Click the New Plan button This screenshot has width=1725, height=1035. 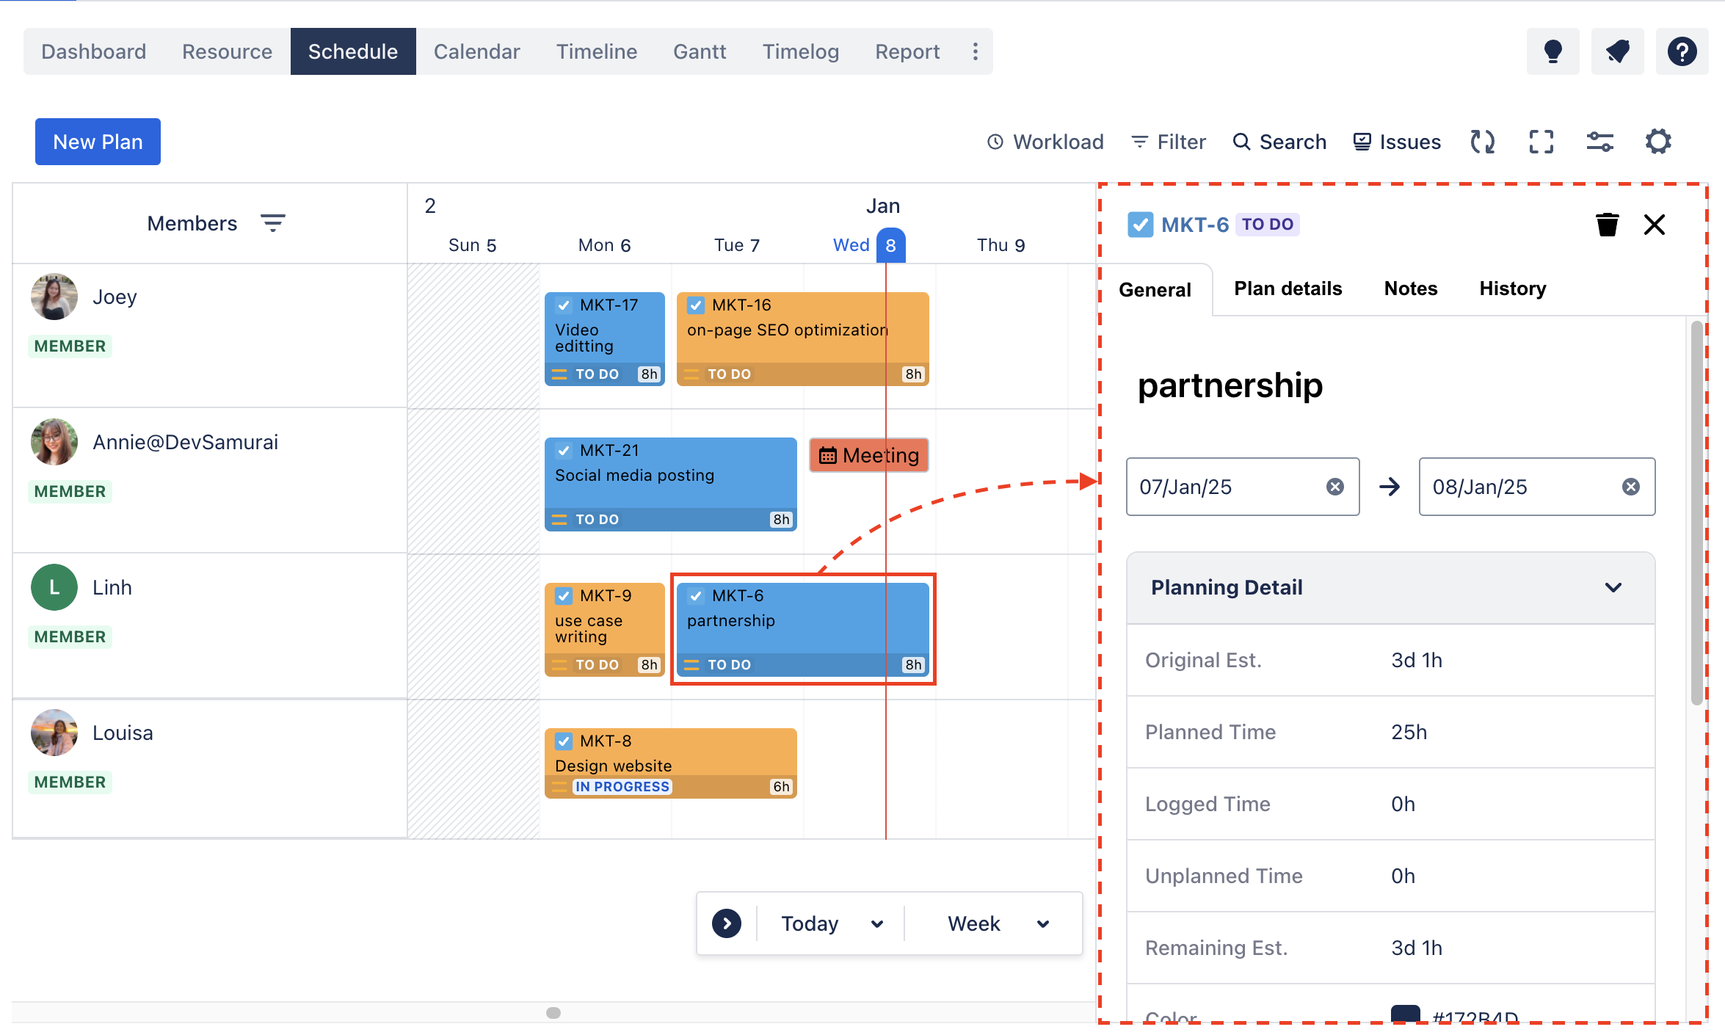(98, 142)
